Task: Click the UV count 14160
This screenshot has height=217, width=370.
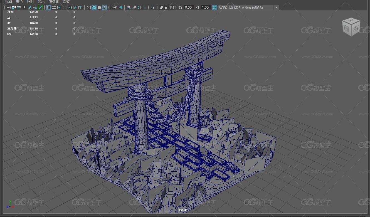Action: click(34, 34)
